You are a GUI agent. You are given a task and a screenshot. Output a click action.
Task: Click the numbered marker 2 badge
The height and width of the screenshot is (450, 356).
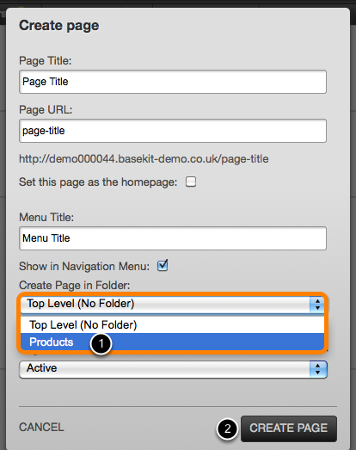227,428
